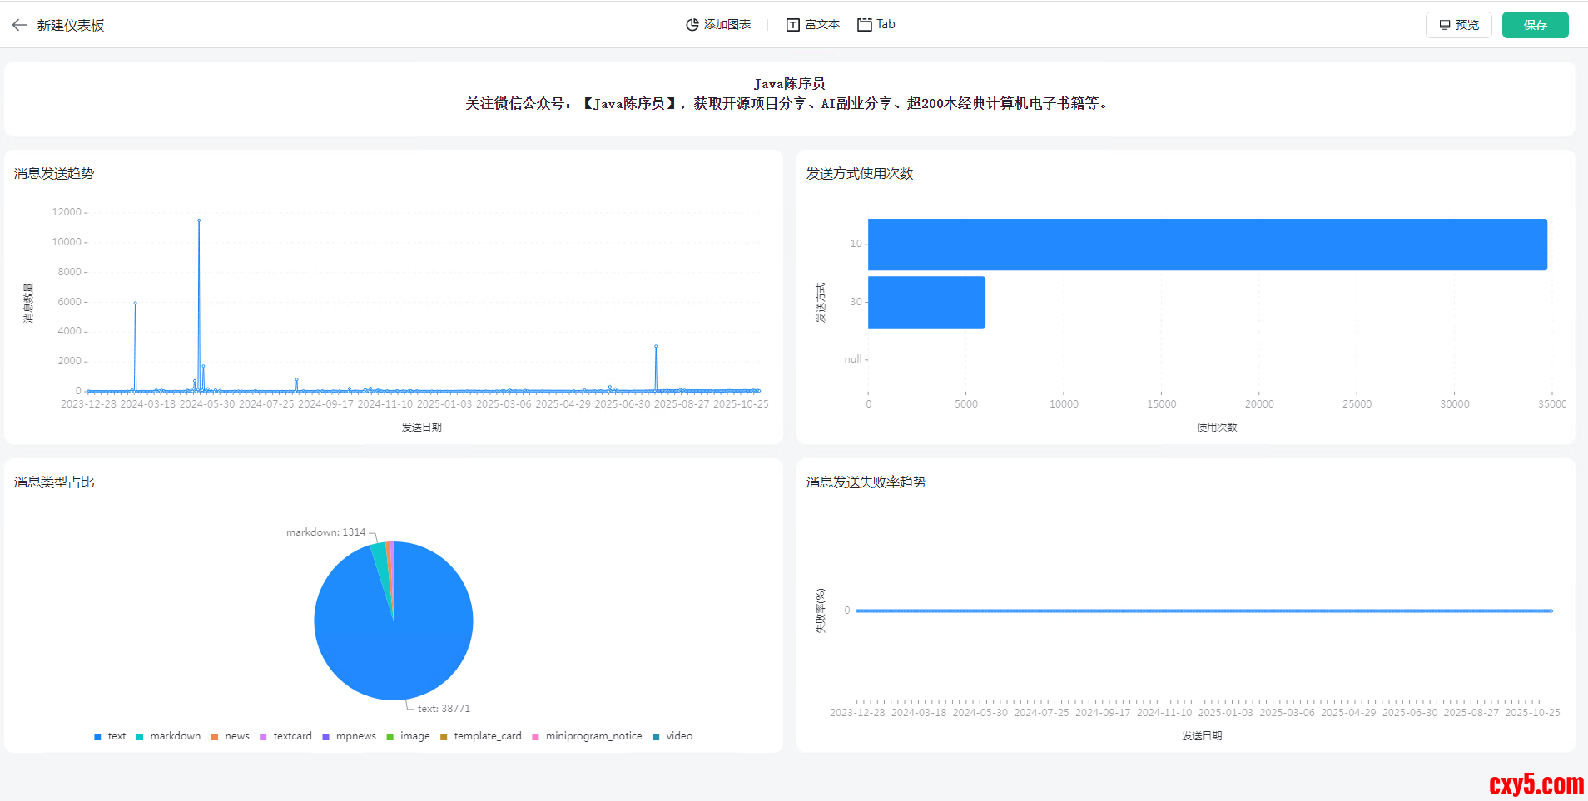
Task: Click the add chart pie icon
Action: point(692,25)
